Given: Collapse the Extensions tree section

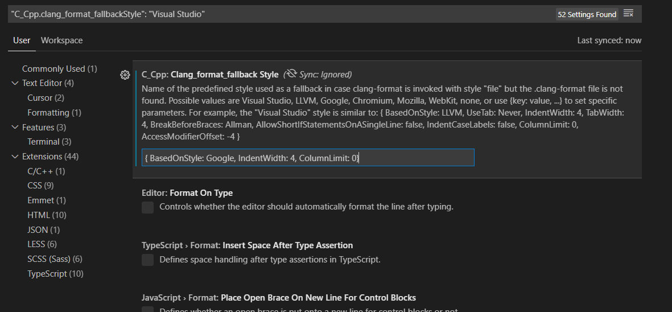Looking at the screenshot, I should point(15,157).
